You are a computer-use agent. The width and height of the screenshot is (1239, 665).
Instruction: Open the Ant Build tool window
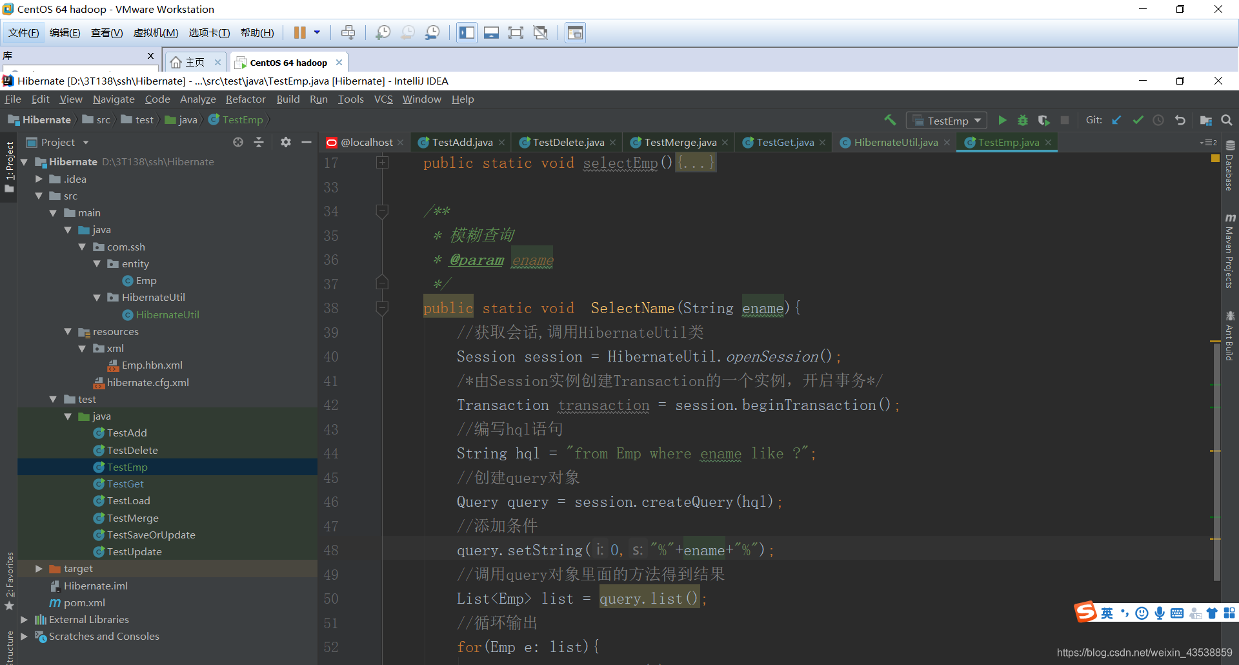pos(1230,336)
